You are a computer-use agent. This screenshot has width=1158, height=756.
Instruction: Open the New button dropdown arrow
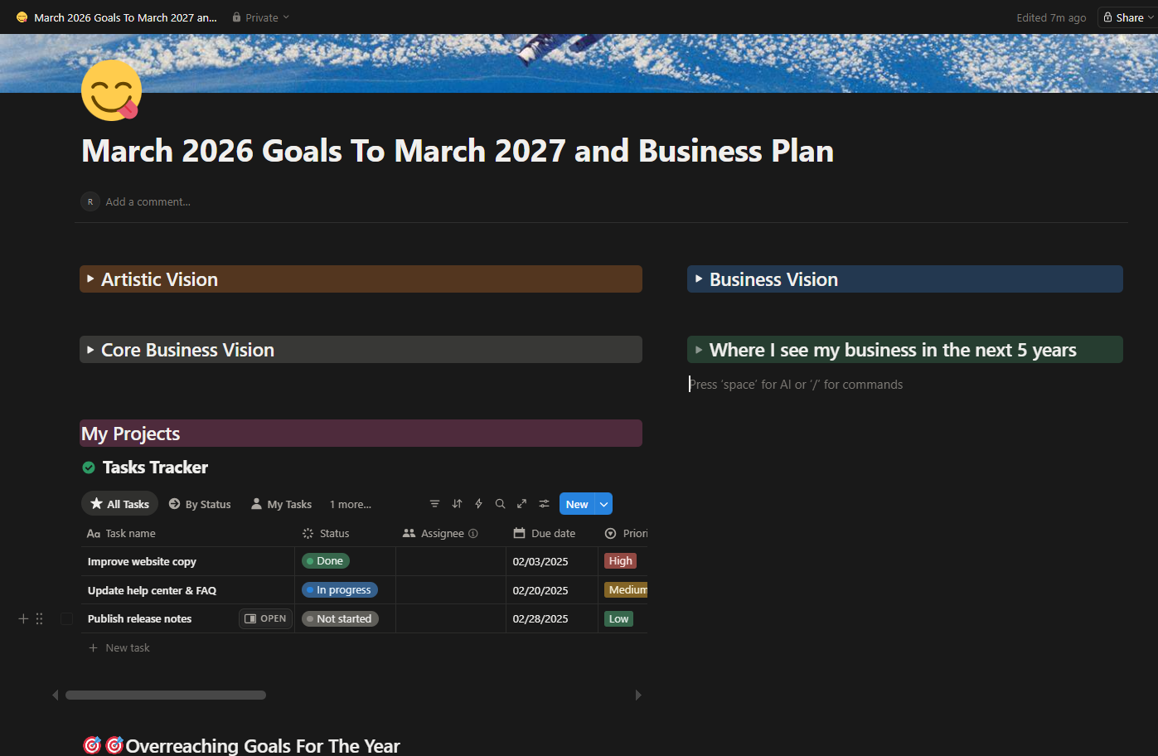(x=604, y=504)
